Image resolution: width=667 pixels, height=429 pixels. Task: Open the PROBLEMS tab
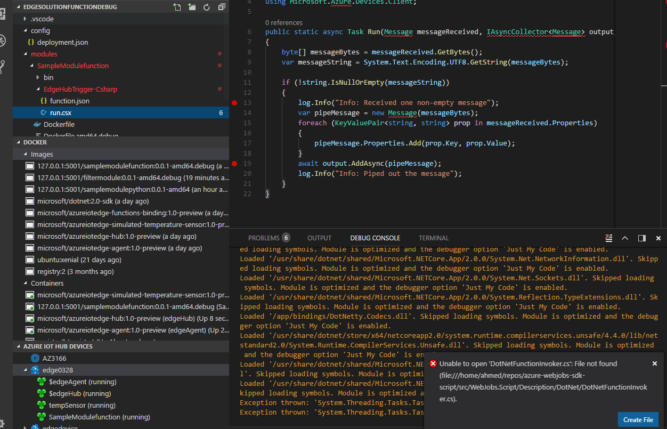[x=264, y=238]
